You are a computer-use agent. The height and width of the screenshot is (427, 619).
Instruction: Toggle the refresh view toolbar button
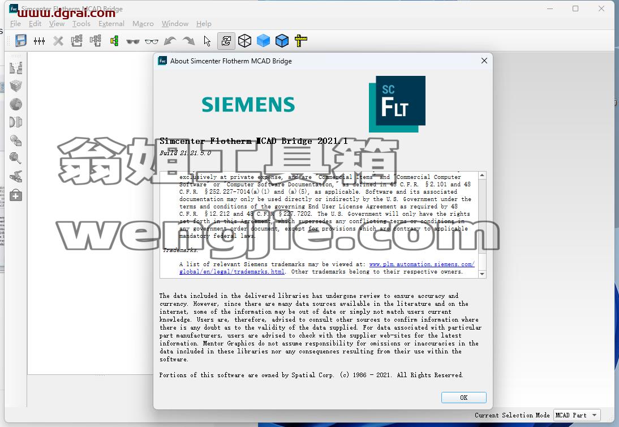coord(226,41)
